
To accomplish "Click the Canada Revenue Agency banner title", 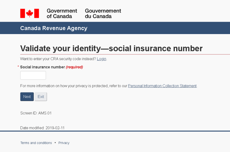I will 54,28.
